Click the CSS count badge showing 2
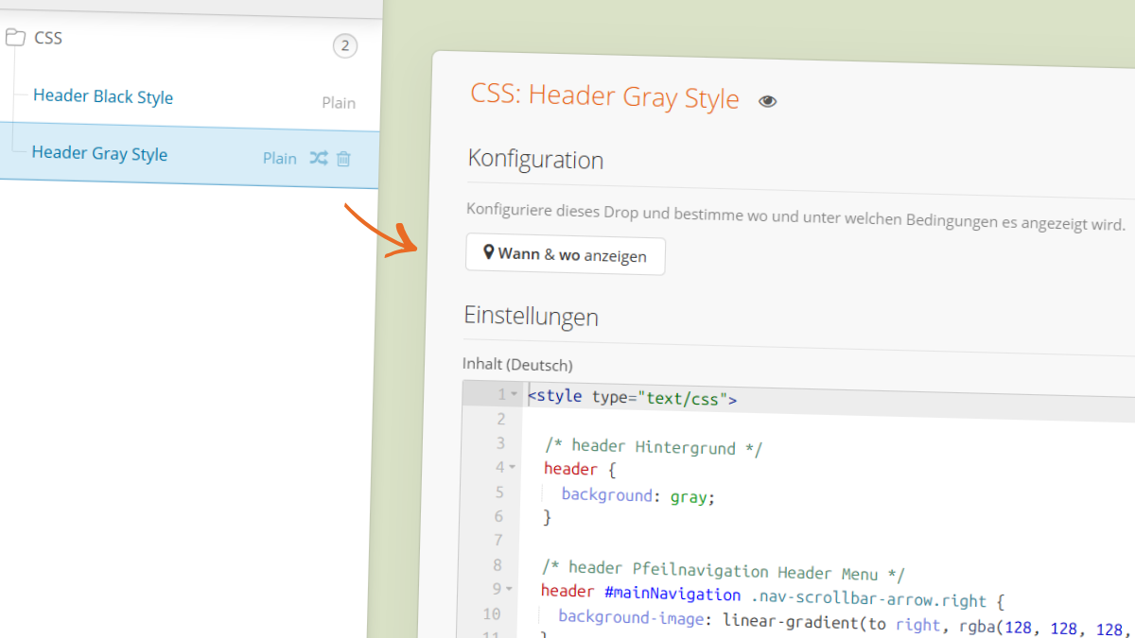This screenshot has height=638, width=1135. tap(345, 45)
